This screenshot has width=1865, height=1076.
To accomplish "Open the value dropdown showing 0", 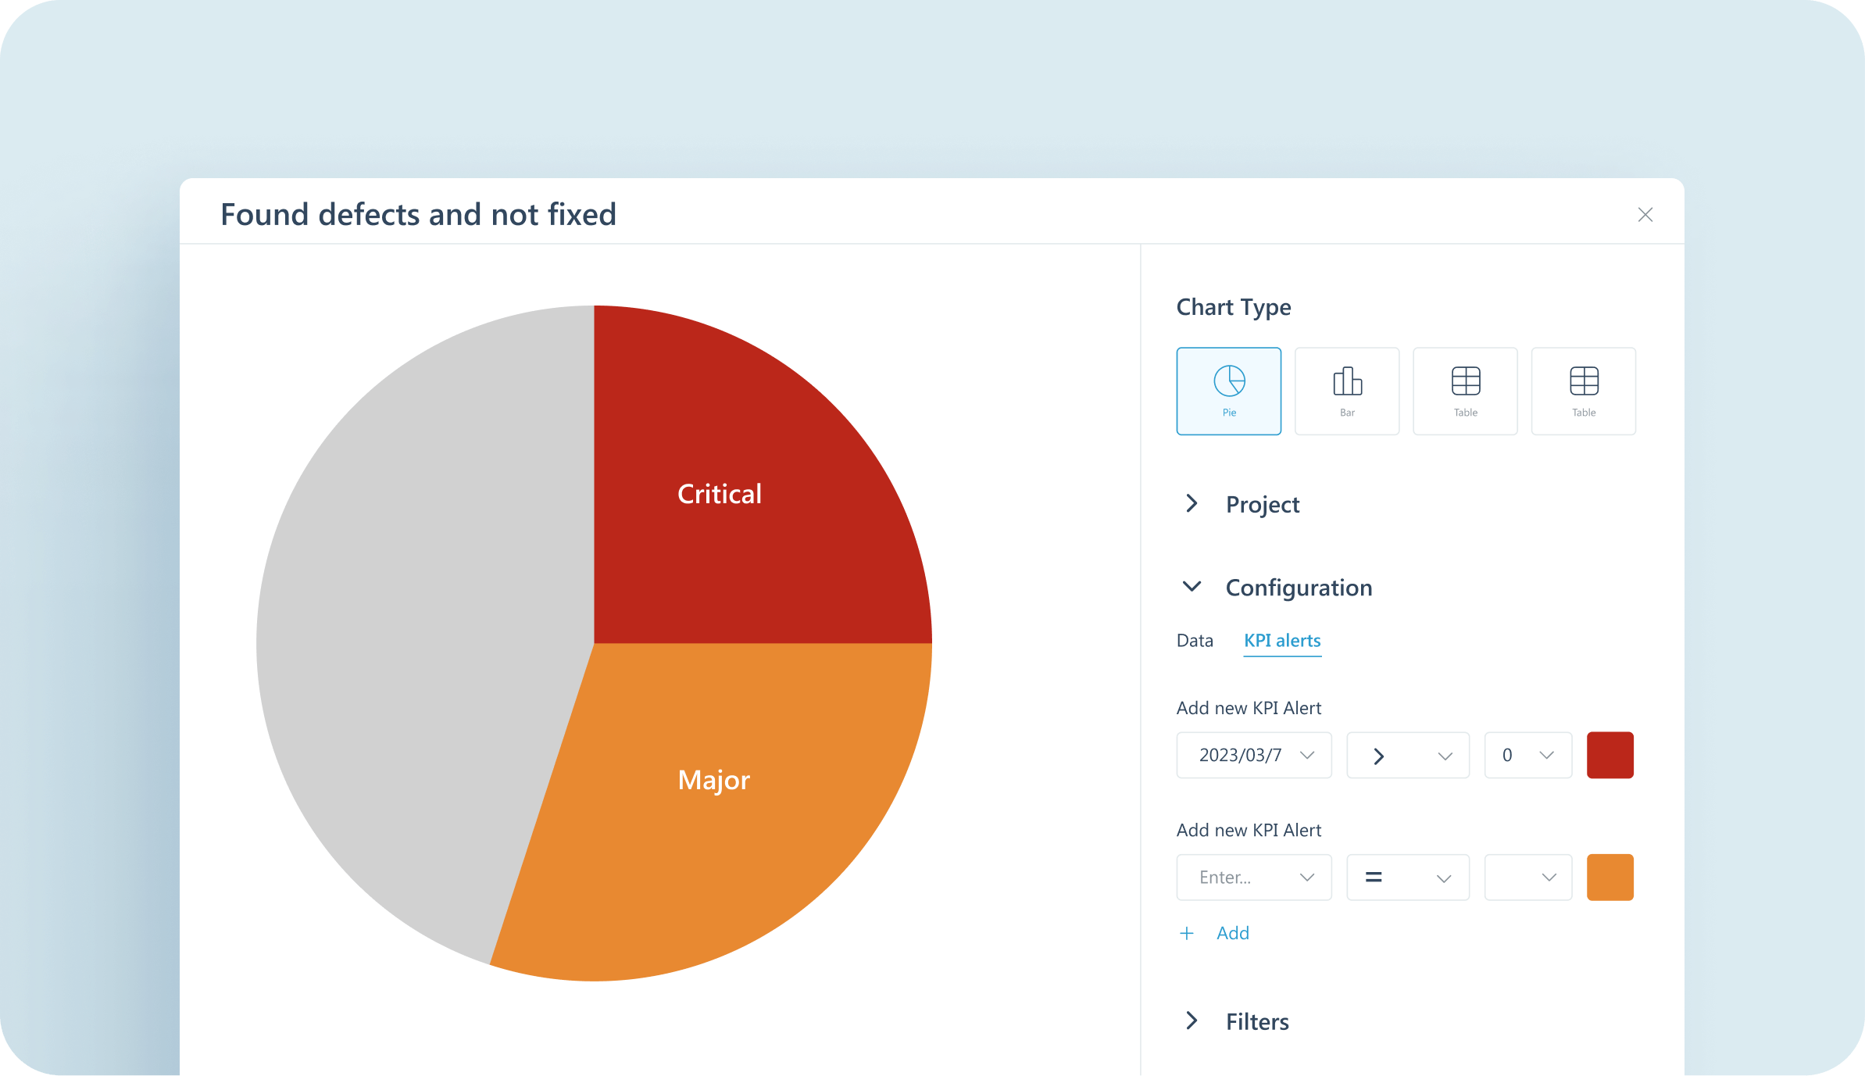I will pyautogui.click(x=1527, y=755).
